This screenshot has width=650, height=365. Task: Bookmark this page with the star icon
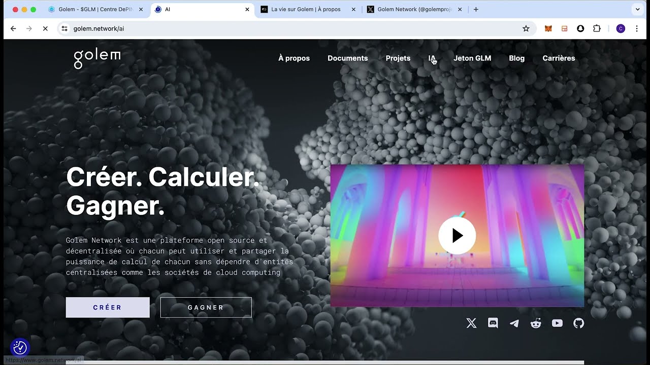click(526, 29)
